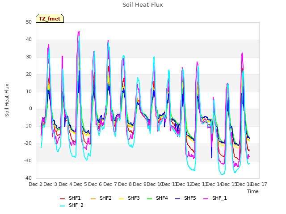Click the Dec 3 x-axis date label
Image resolution: width=286 pixels, height=214 pixels.
click(x=50, y=184)
